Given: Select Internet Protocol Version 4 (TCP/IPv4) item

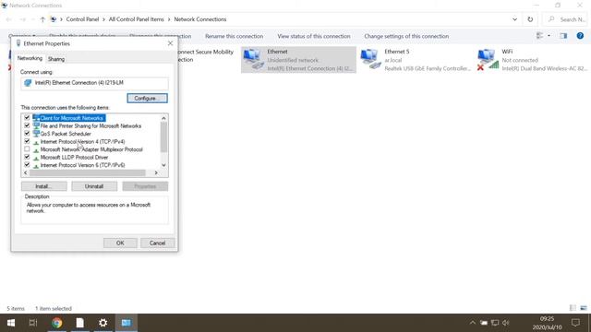Looking at the screenshot, I should 82,141.
